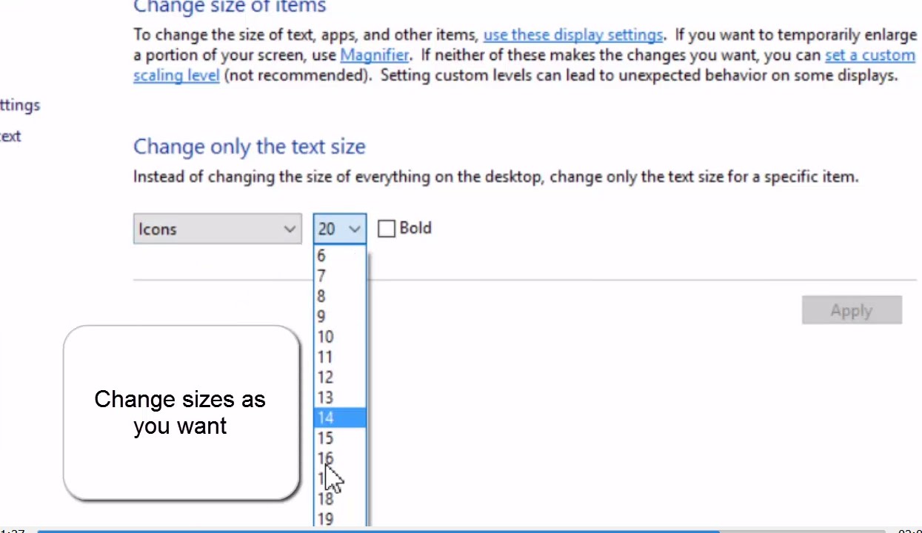Open the Magnifier link
Image resolution: width=922 pixels, height=533 pixels.
(374, 55)
